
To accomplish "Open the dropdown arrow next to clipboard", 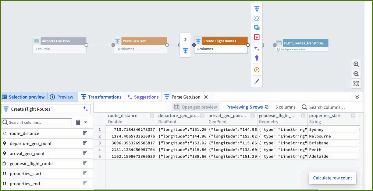I will (x=86, y=122).
